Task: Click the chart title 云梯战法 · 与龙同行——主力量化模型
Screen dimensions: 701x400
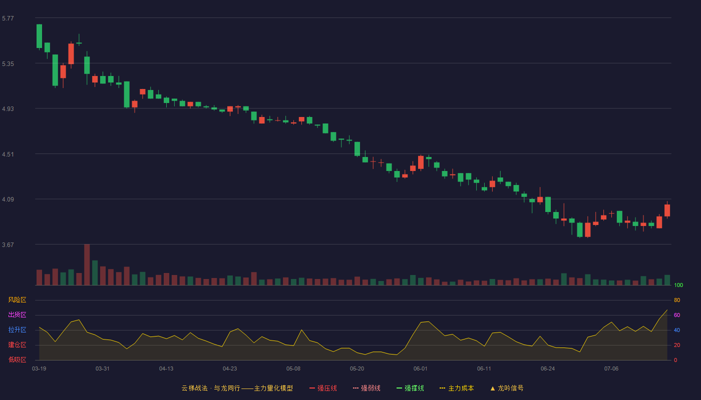Action: coord(237,388)
